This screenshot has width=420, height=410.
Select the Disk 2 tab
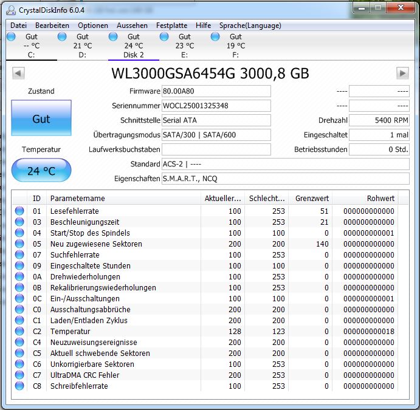(x=134, y=46)
